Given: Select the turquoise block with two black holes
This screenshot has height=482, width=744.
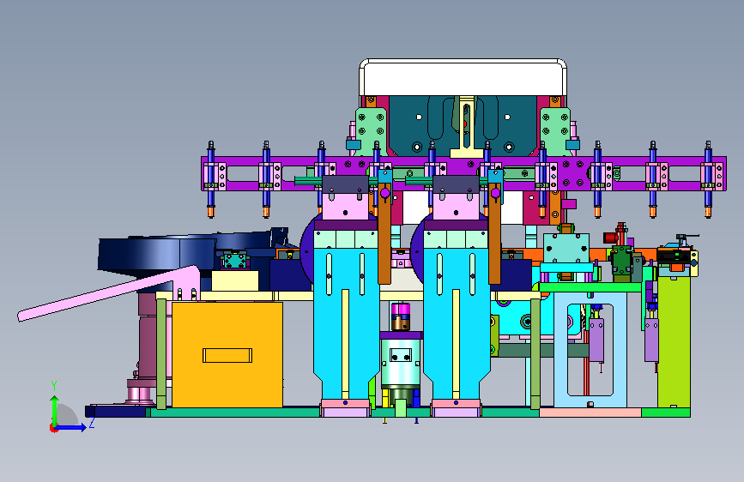Looking at the screenshot, I should (x=566, y=249).
